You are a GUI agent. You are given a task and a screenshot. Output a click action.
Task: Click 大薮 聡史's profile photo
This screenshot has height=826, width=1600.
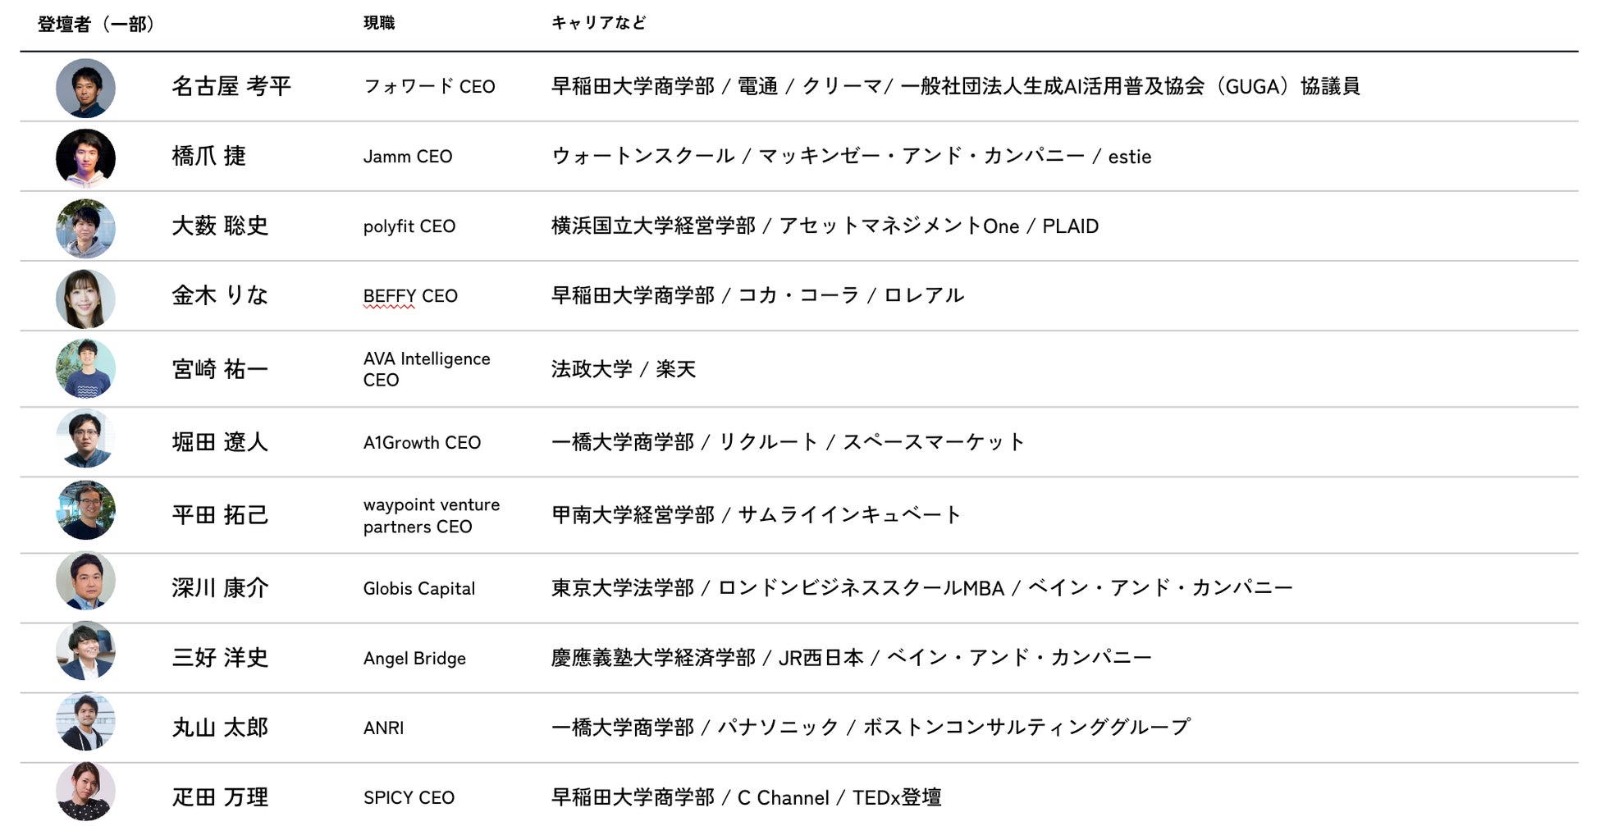click(x=85, y=228)
